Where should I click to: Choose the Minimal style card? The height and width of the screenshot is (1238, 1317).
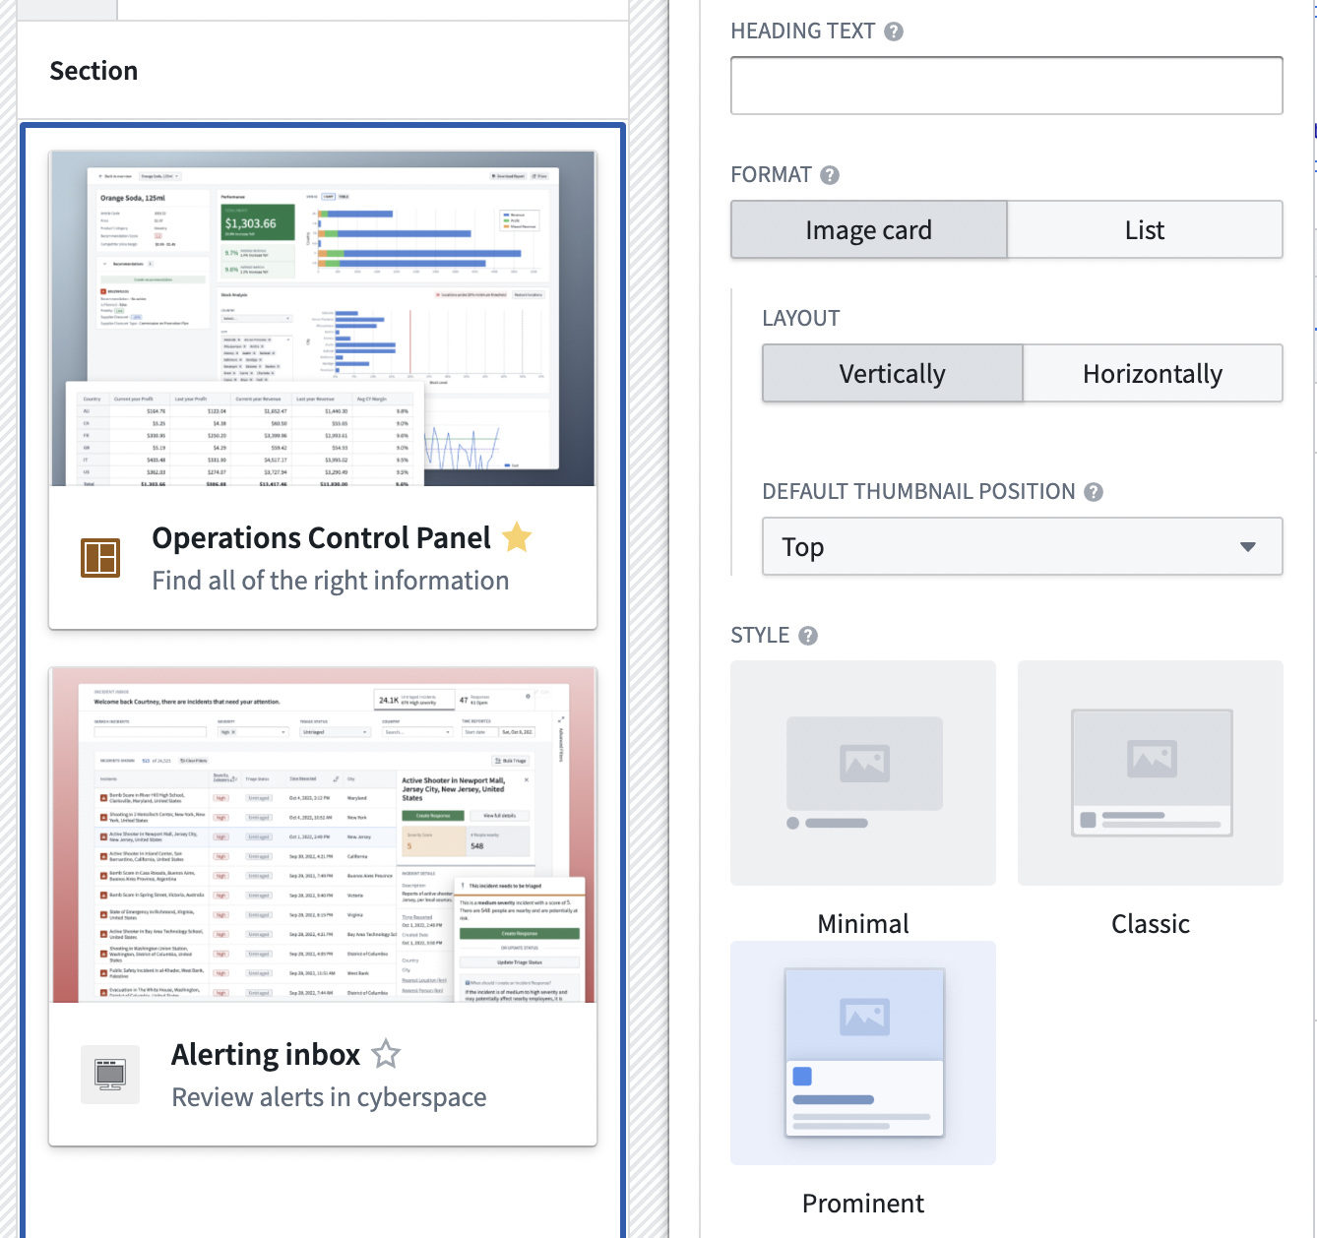click(863, 773)
